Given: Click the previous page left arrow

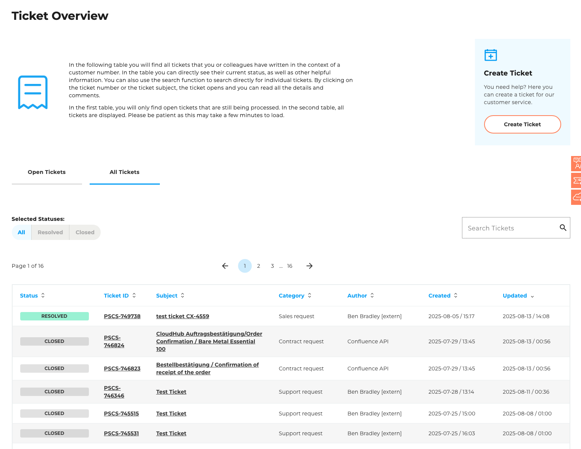Looking at the screenshot, I should tap(225, 266).
